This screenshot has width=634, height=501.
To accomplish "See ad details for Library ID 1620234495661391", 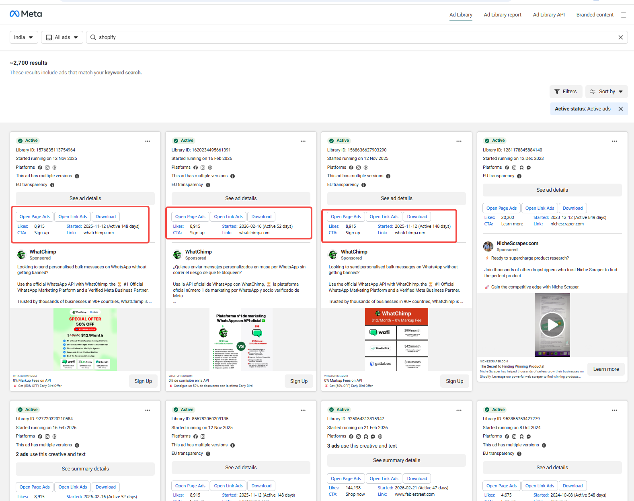I will pyautogui.click(x=241, y=198).
